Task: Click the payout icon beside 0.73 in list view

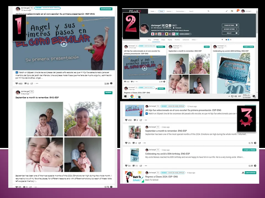Action: click(255, 143)
